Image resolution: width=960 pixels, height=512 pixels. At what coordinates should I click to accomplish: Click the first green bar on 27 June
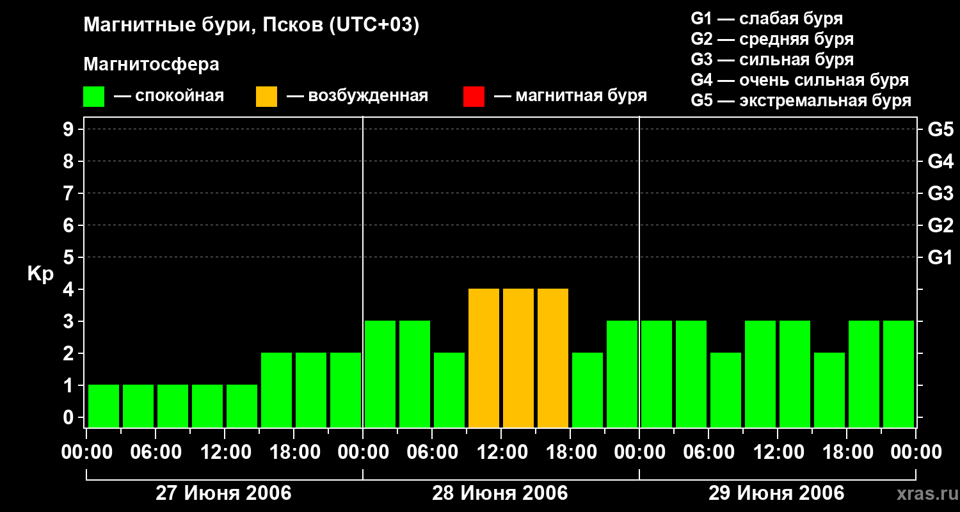tap(104, 406)
